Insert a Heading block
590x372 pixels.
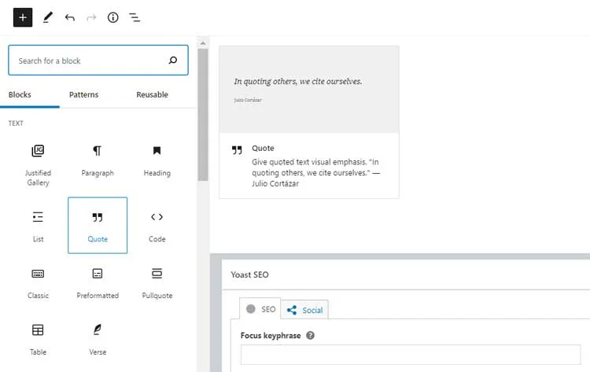point(157,160)
